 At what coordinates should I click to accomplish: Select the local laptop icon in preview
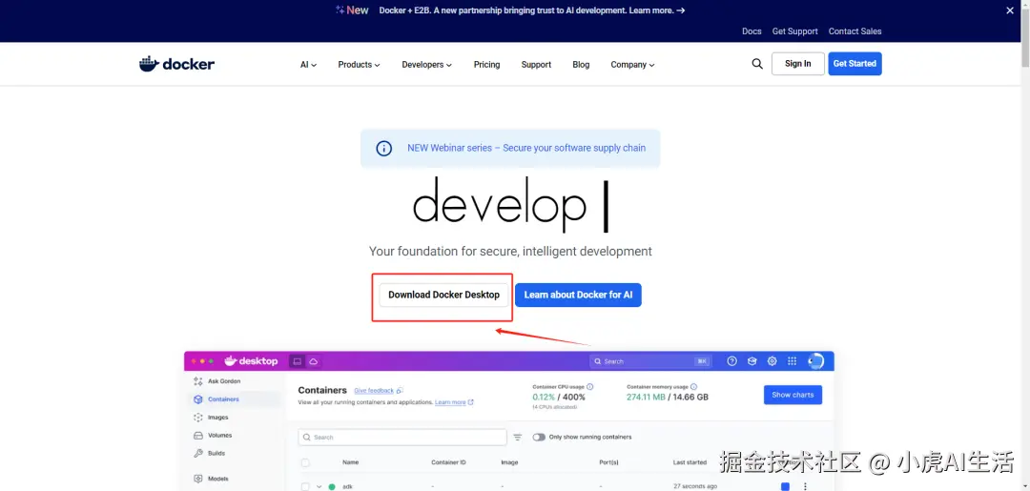click(x=297, y=361)
